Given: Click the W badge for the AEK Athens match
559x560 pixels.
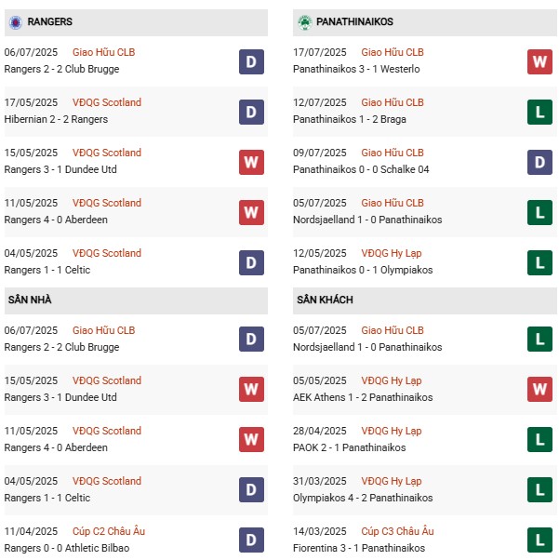Looking at the screenshot, I should (x=539, y=390).
